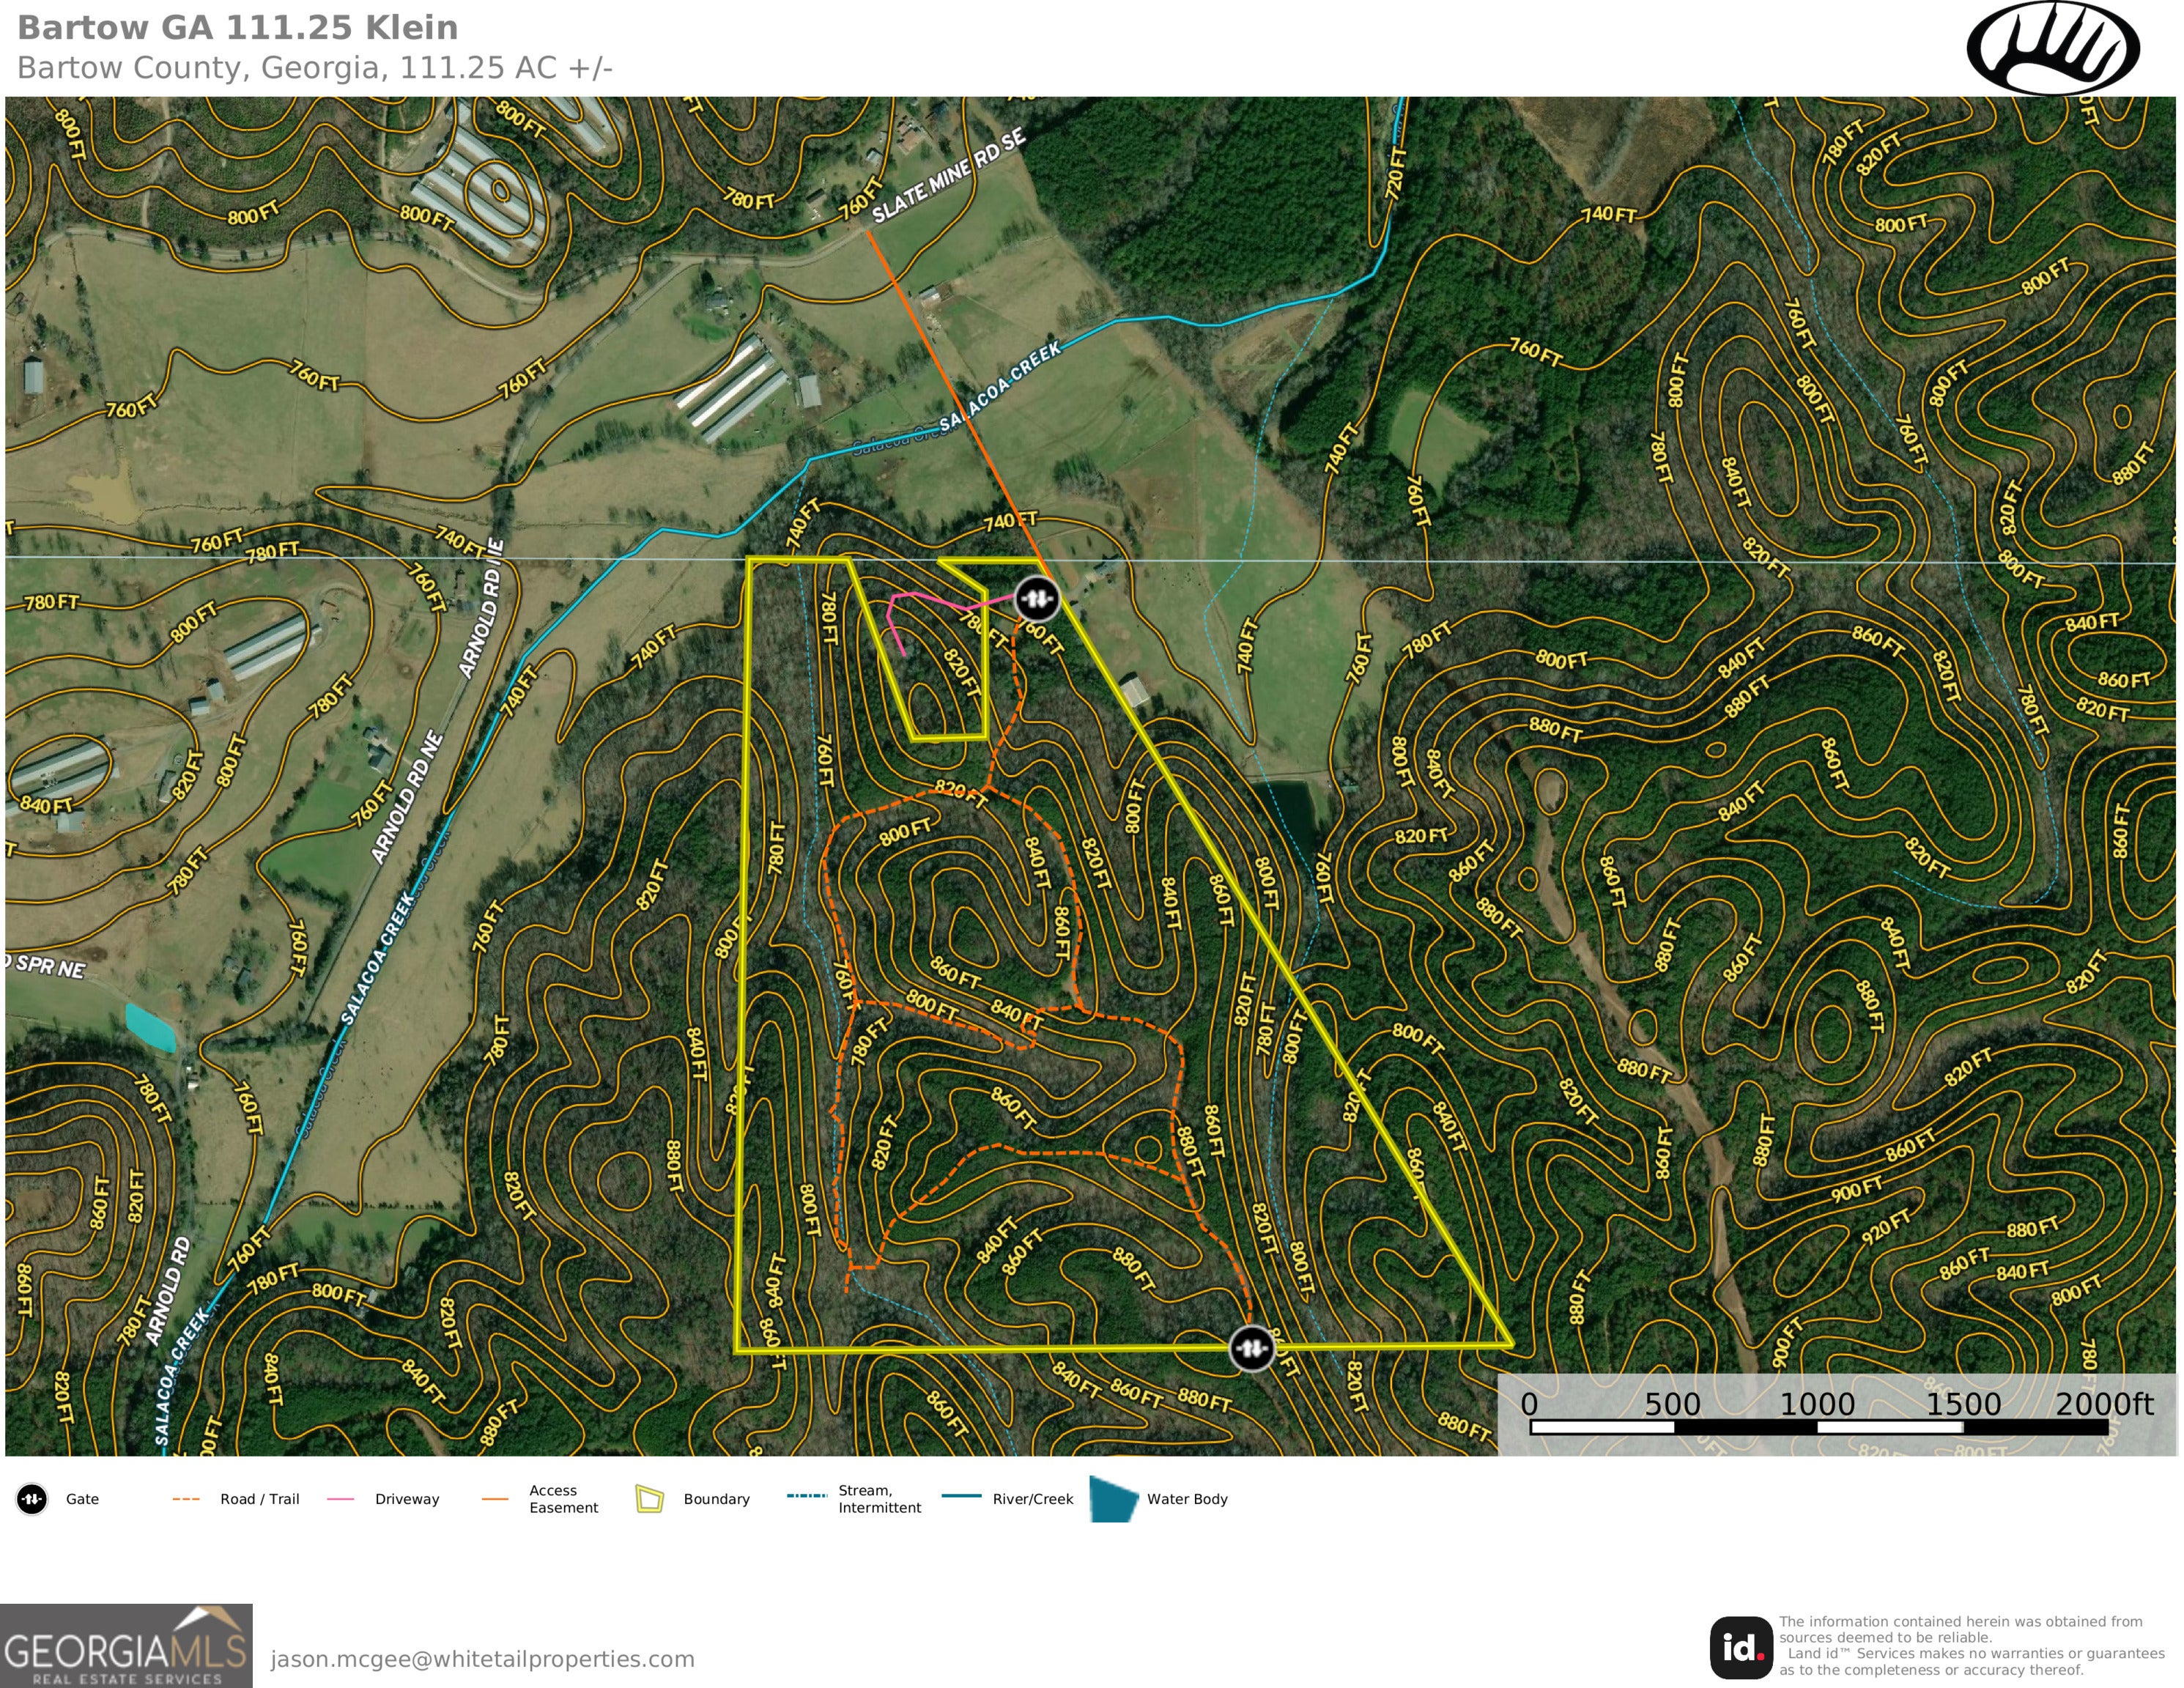Click the Georgia MLS logo
The width and height of the screenshot is (2184, 1688).
tap(126, 1645)
